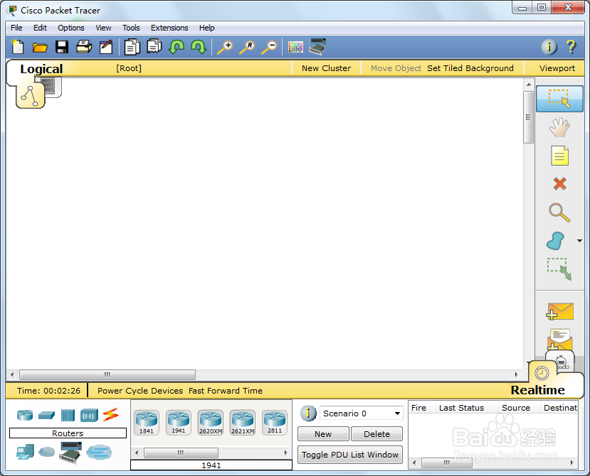Image resolution: width=590 pixels, height=476 pixels.
Task: Switch to the Simulation mode tab
Action: click(x=561, y=362)
